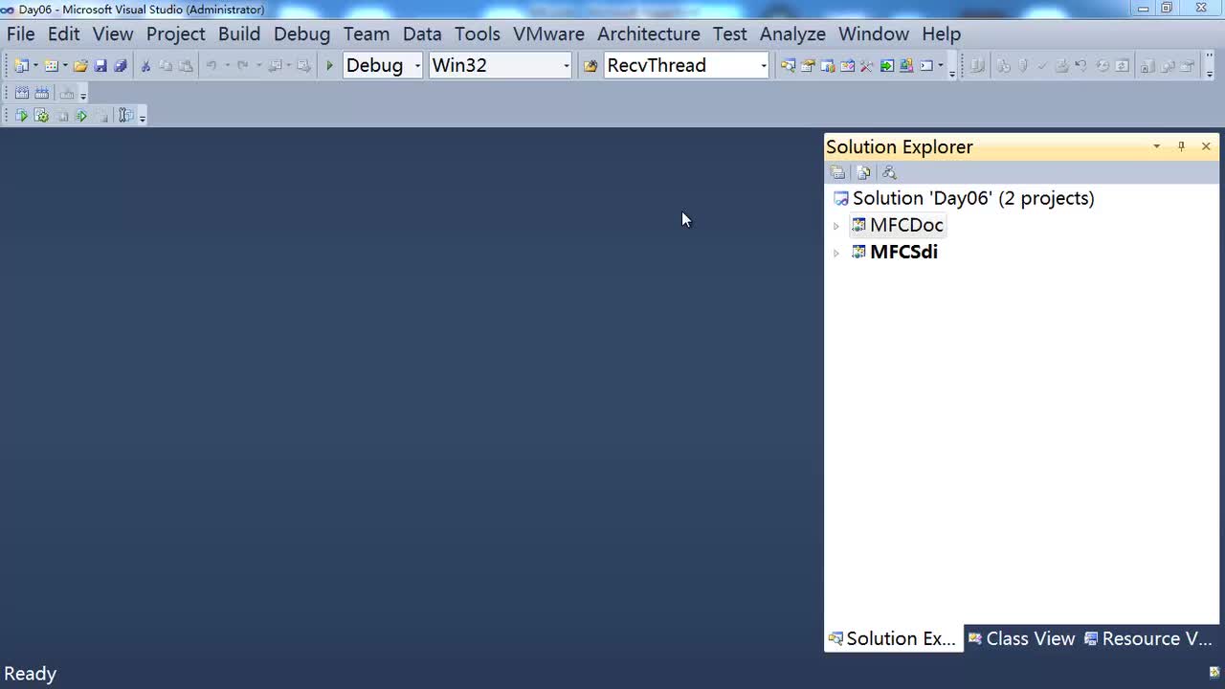
Task: Click the MFCSdi project icon
Action: click(858, 253)
